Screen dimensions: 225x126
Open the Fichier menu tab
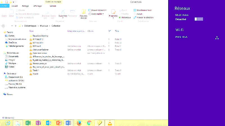(x=5, y=6)
